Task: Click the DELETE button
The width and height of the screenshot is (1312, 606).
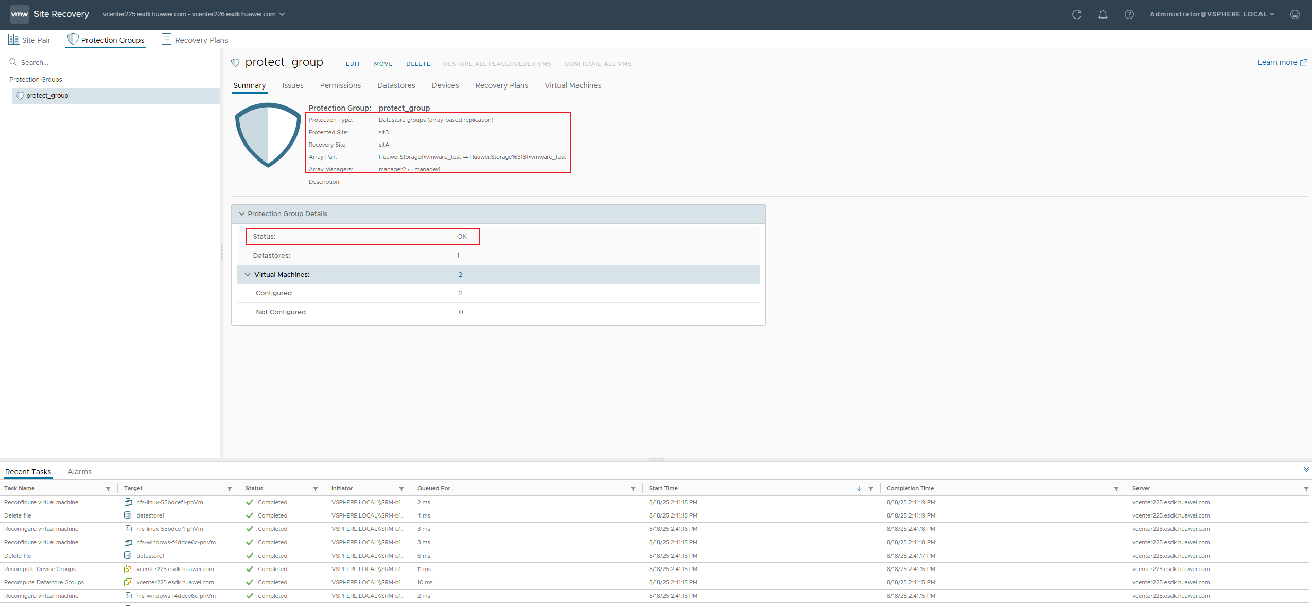Action: click(418, 64)
